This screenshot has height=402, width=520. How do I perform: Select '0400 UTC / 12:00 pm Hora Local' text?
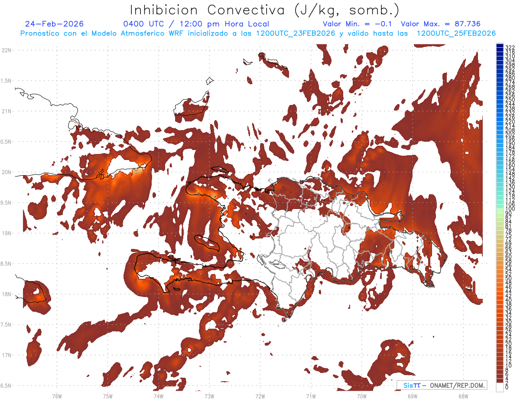click(196, 24)
